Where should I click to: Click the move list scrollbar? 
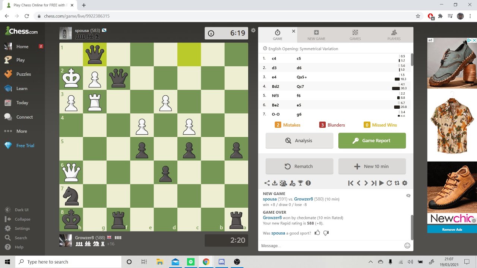tap(412, 60)
